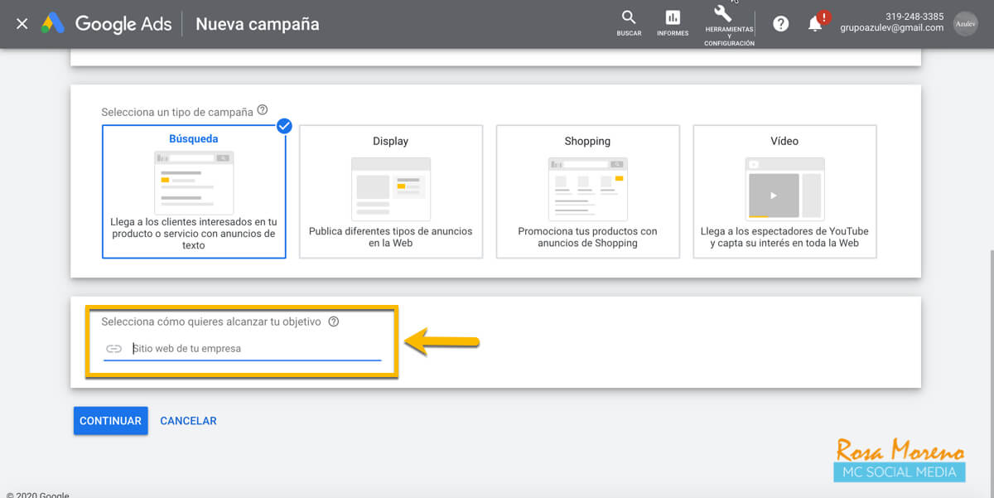Select the Vídeo campaign type

pyautogui.click(x=784, y=191)
